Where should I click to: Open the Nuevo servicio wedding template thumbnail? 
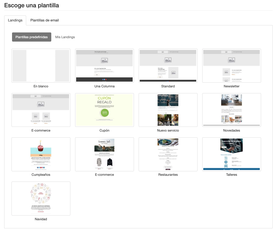[168, 110]
